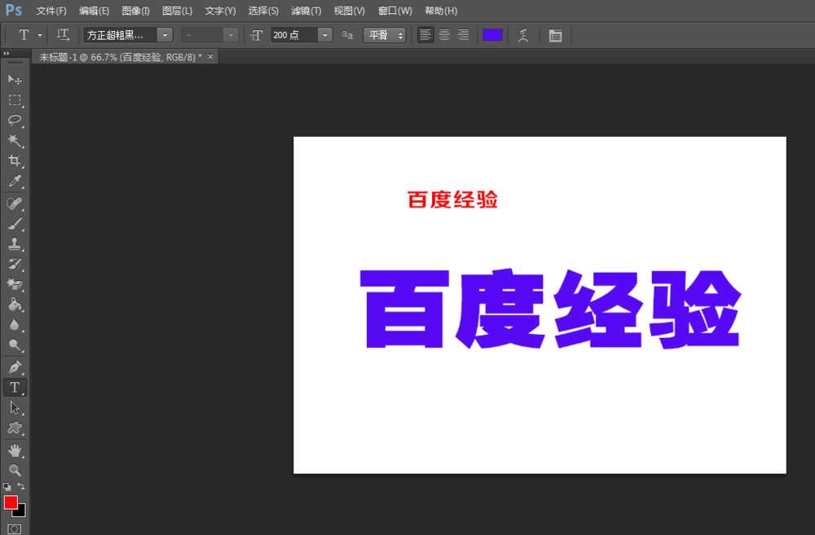Open the 图层 menu
This screenshot has height=535, width=815.
[177, 11]
